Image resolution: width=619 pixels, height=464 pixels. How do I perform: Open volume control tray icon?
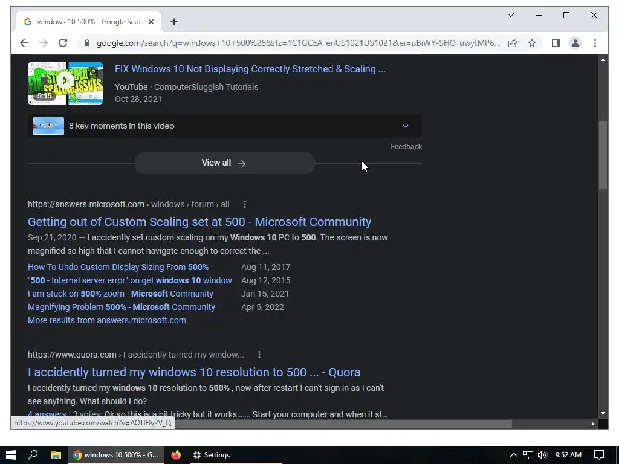coord(542,455)
